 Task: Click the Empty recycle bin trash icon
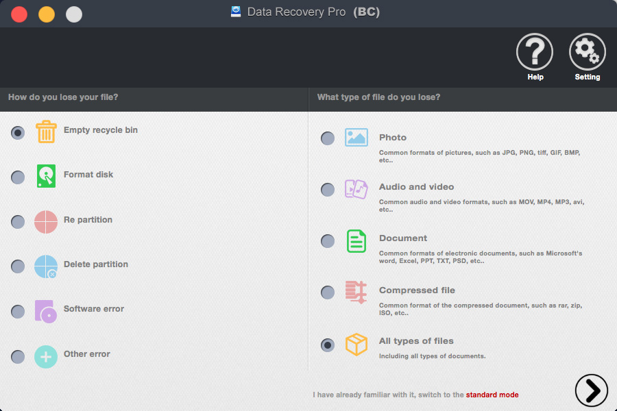click(x=46, y=132)
